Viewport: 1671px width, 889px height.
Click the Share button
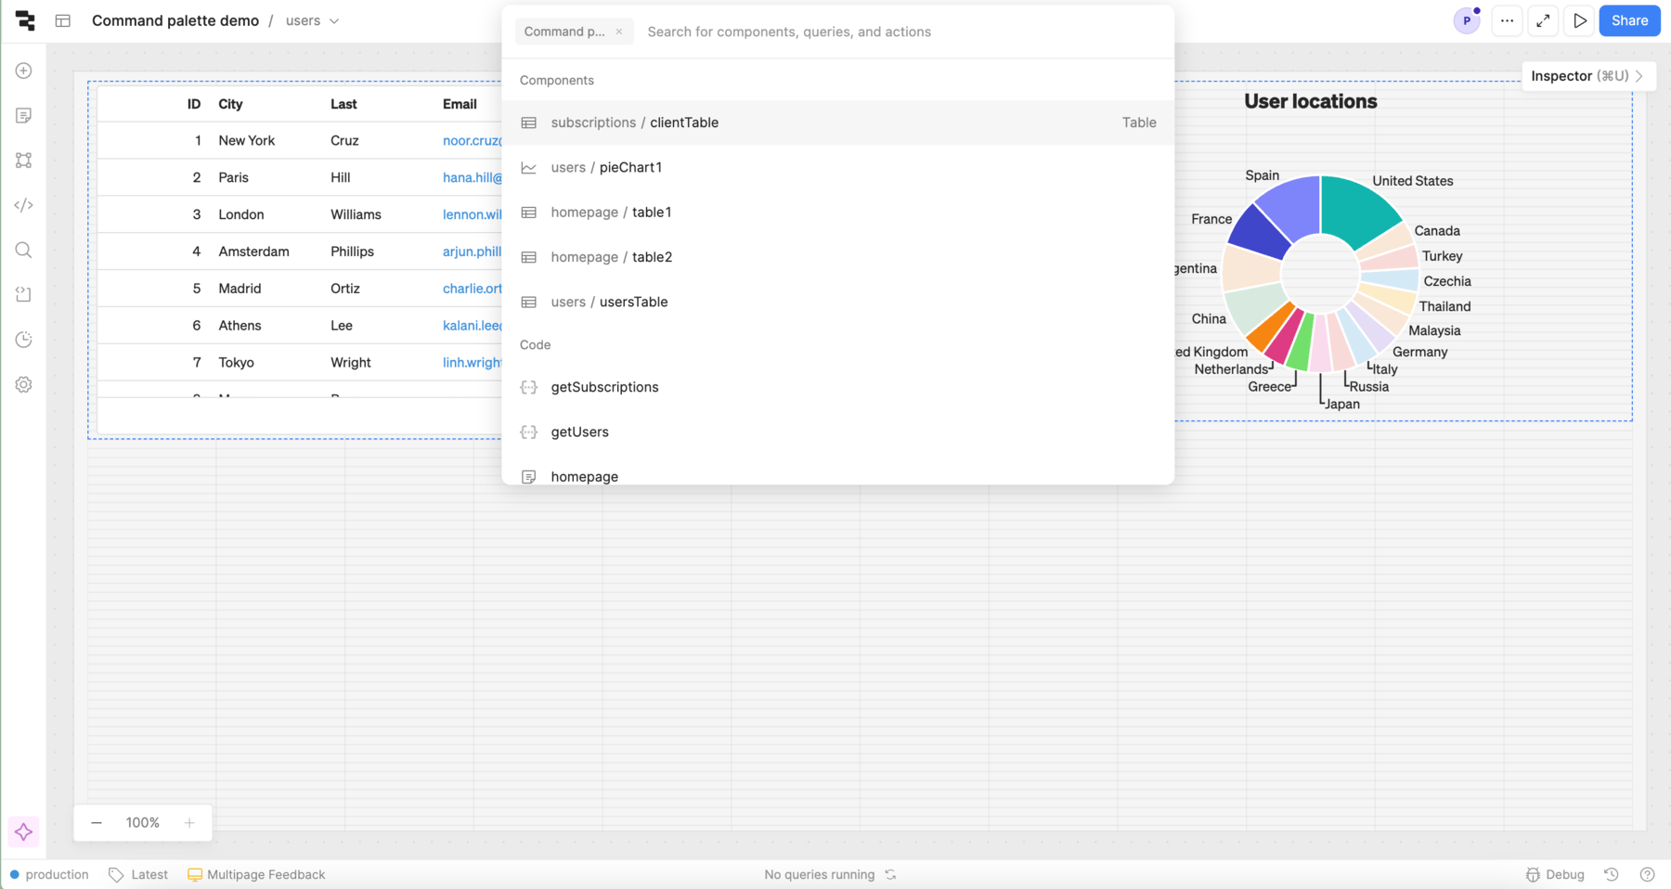coord(1629,20)
